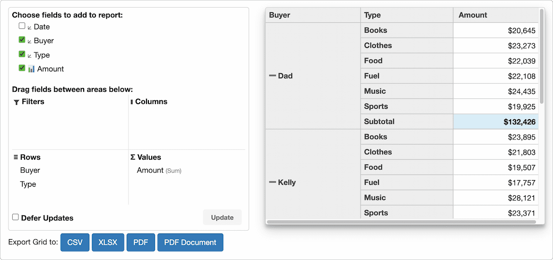Click the vertical scrollbar of the pivot grid

coord(542,56)
